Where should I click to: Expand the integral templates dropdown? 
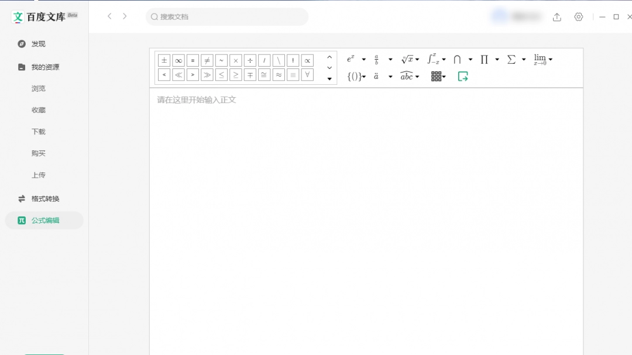444,60
